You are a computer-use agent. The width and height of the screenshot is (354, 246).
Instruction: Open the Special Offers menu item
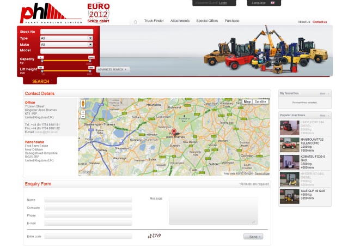pos(207,21)
